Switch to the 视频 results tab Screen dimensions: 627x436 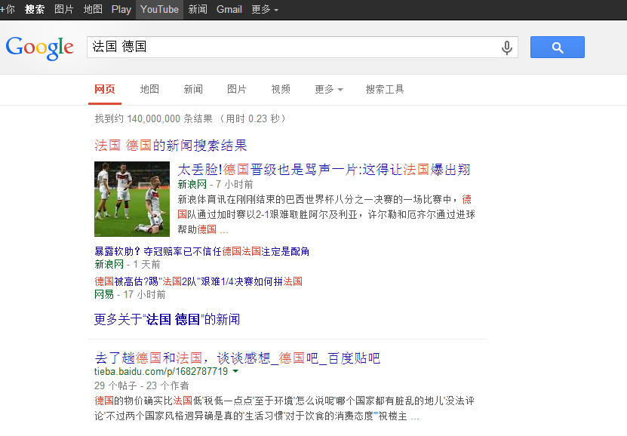(281, 89)
